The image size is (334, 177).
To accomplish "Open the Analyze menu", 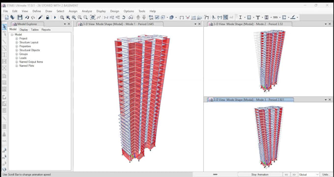I will tap(87, 11).
